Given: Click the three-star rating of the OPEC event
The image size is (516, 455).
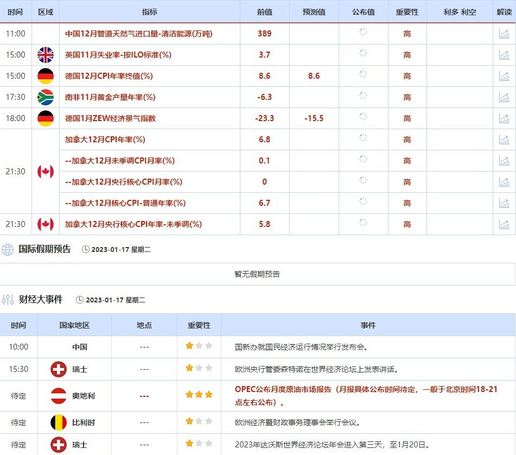Looking at the screenshot, I should click(199, 395).
